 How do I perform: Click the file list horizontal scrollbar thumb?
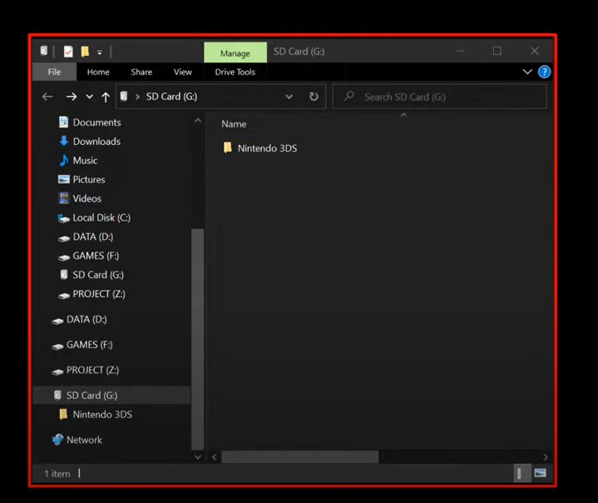point(300,457)
